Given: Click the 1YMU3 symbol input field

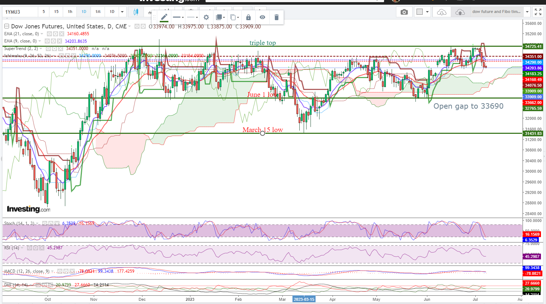Looking at the screenshot, I should pyautogui.click(x=21, y=12).
